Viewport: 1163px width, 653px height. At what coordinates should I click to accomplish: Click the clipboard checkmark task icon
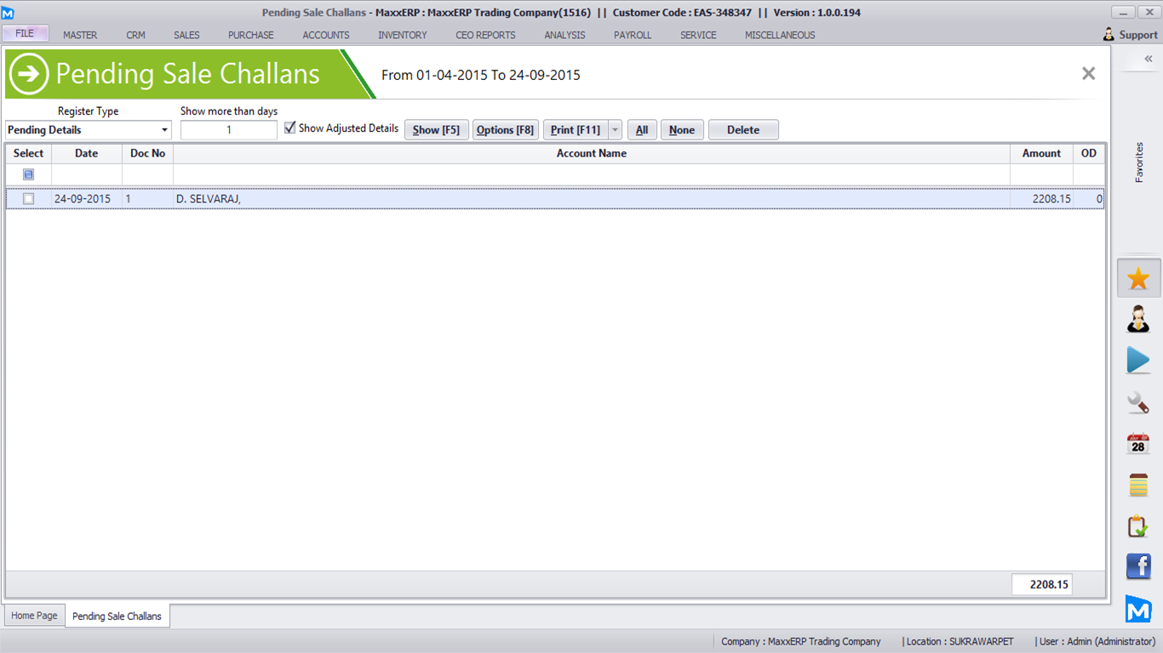click(x=1138, y=526)
